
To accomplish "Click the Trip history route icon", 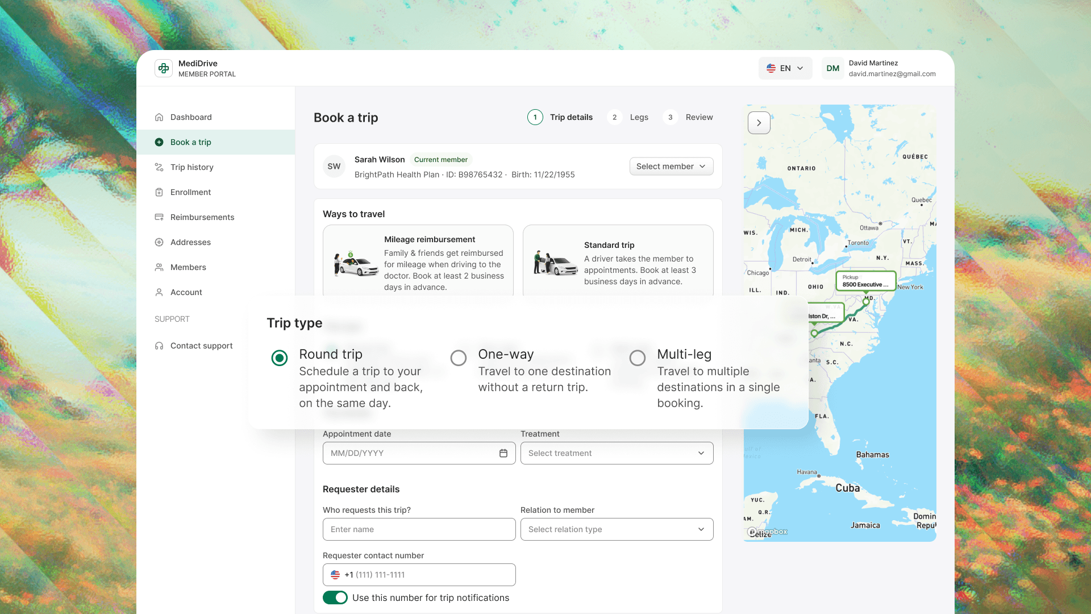I will [159, 167].
